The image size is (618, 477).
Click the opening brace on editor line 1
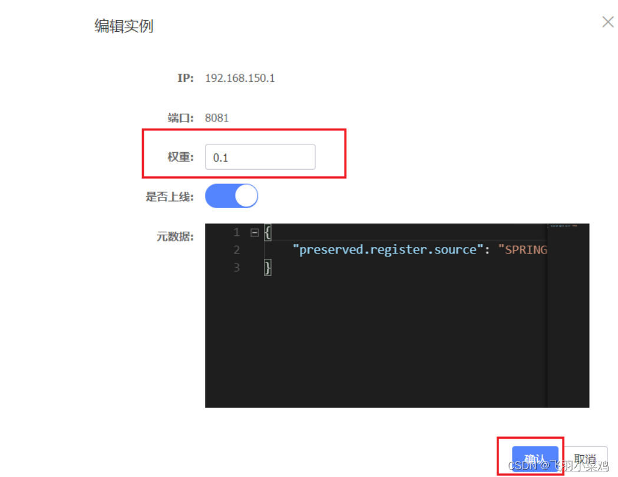267,233
